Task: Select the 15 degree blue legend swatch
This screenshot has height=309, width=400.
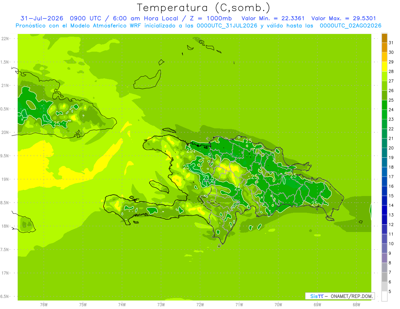Action: click(x=384, y=191)
